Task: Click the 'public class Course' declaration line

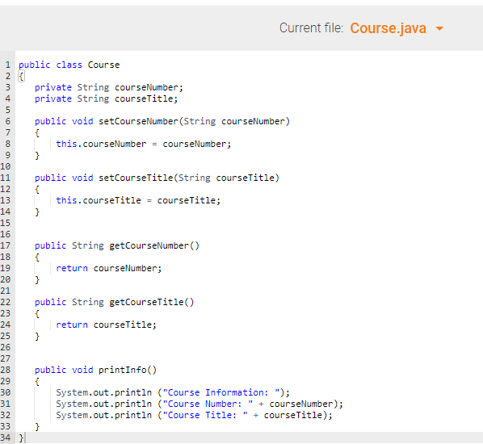Action: [x=69, y=65]
